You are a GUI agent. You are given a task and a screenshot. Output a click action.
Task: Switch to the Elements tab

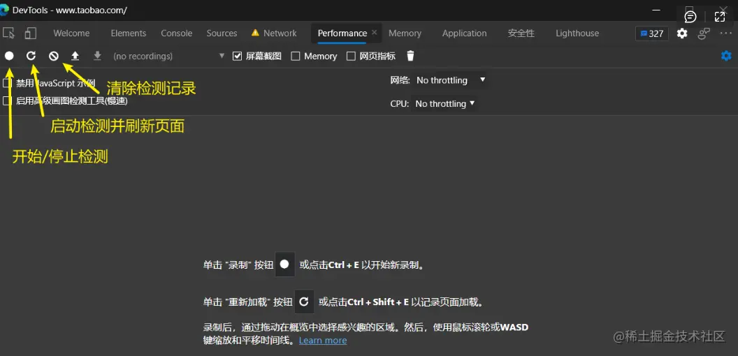(x=129, y=34)
